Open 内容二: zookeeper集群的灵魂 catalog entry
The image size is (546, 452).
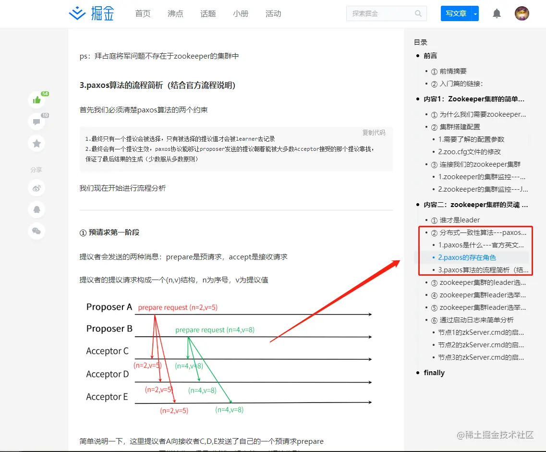click(476, 205)
